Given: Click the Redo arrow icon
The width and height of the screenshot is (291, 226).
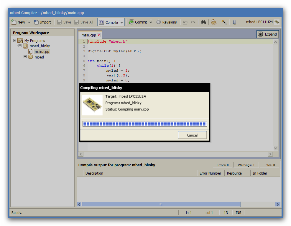Looking at the screenshot, I should pyautogui.click(x=193, y=22).
